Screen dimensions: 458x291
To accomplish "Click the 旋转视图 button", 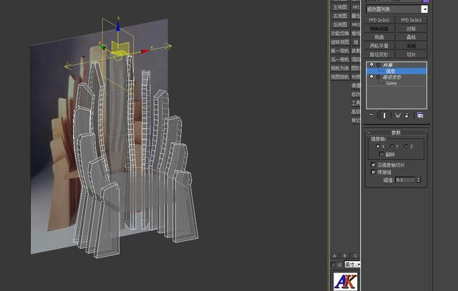I will click(x=340, y=42).
